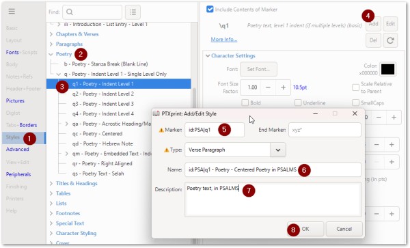This screenshot has height=248, width=410.
Task: Click the PTXprint dialog title icon
Action: [x=156, y=113]
